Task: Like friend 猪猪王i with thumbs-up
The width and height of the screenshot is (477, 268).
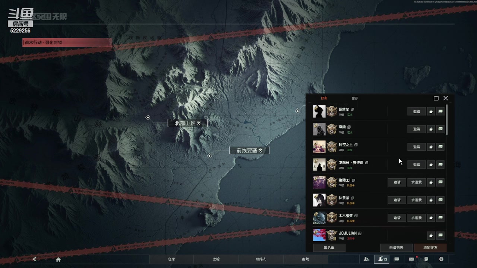Action: click(x=431, y=182)
